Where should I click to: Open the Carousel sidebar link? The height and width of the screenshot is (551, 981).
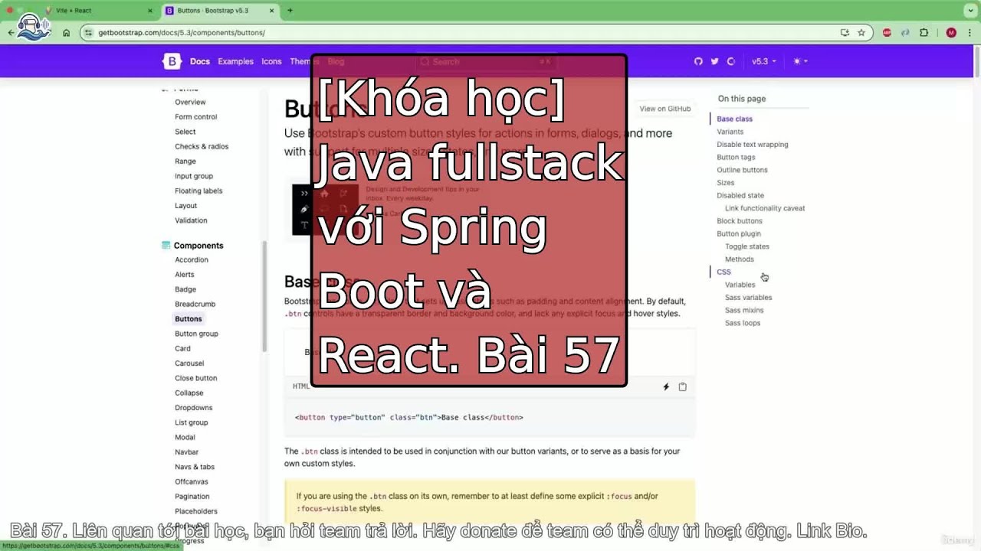[x=189, y=364]
